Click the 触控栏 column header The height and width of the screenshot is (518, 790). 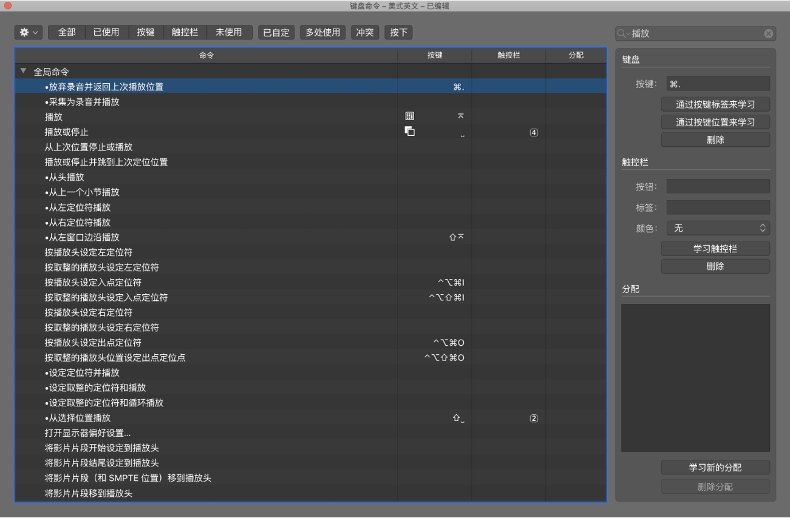[x=509, y=55]
